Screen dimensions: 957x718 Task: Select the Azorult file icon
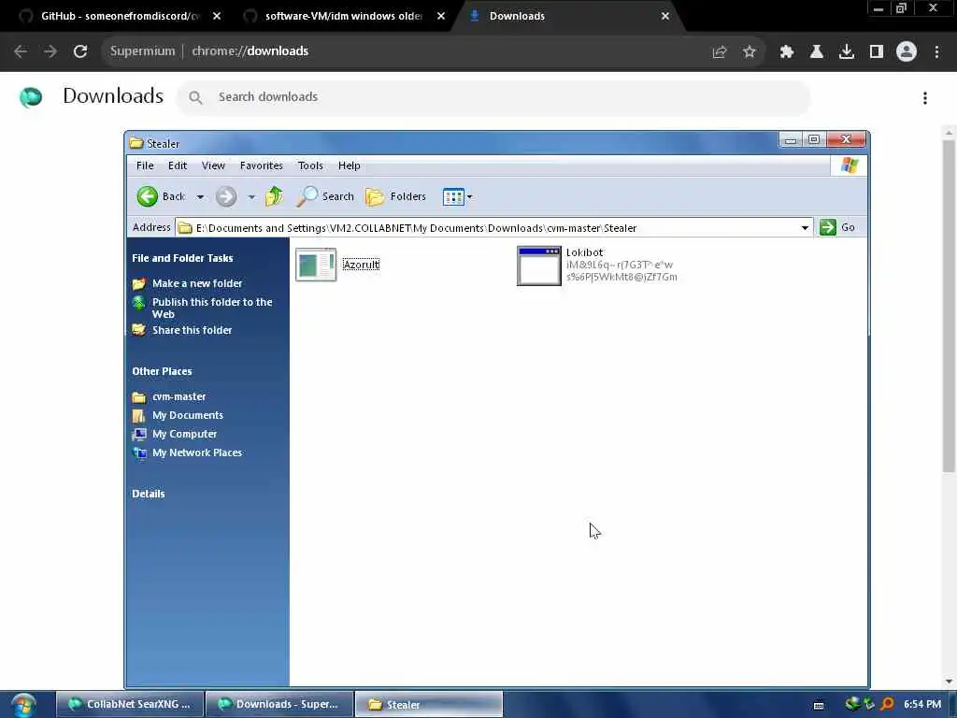316,265
